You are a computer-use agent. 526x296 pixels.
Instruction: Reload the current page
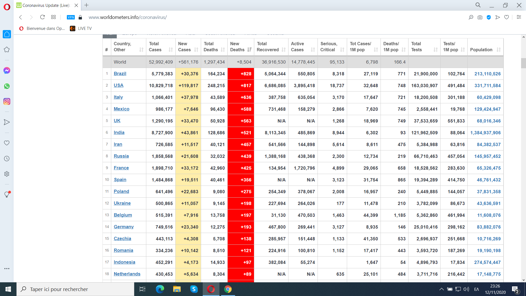(42, 17)
